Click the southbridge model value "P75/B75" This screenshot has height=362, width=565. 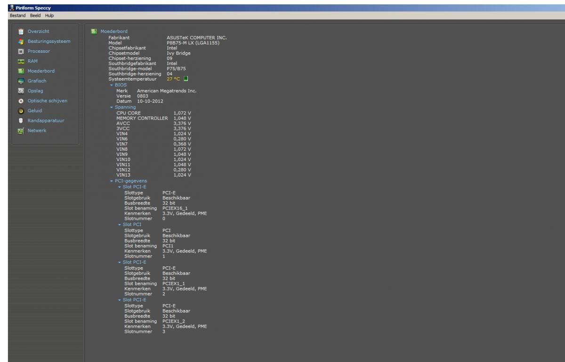(x=176, y=68)
